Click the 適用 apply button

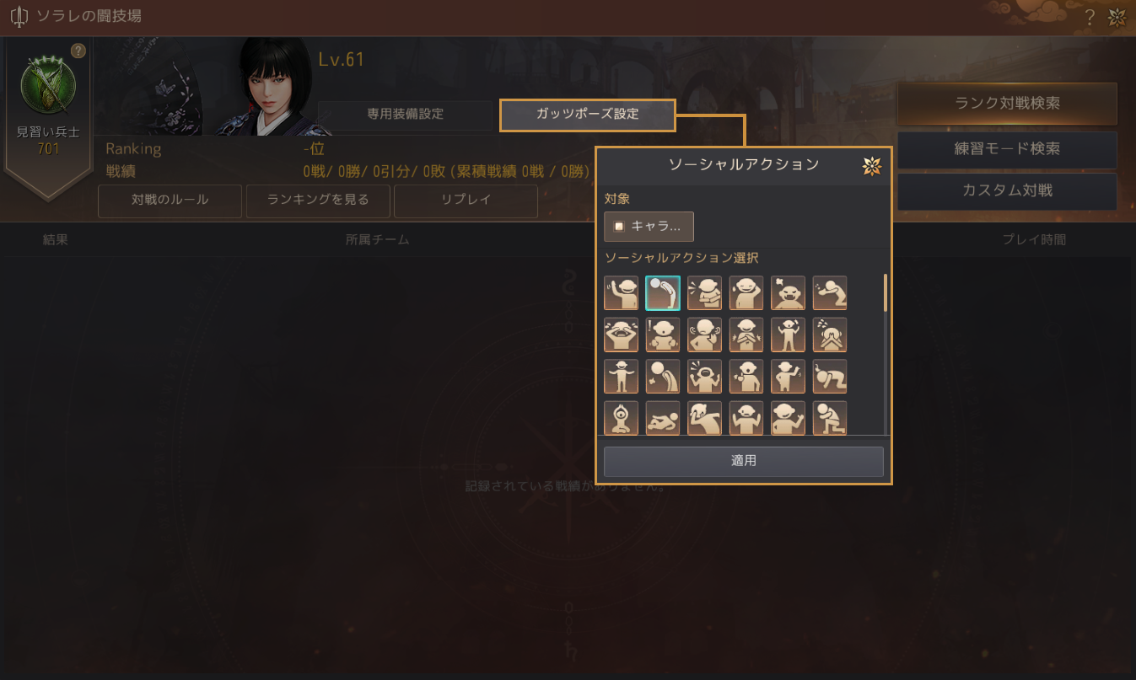pyautogui.click(x=744, y=462)
